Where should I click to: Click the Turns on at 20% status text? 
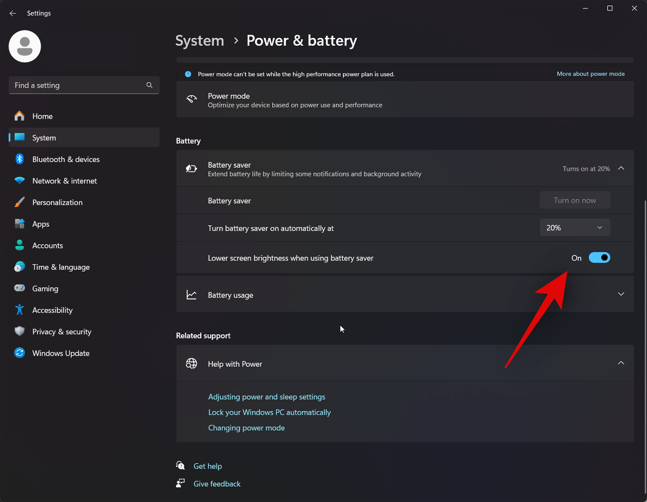coord(586,169)
